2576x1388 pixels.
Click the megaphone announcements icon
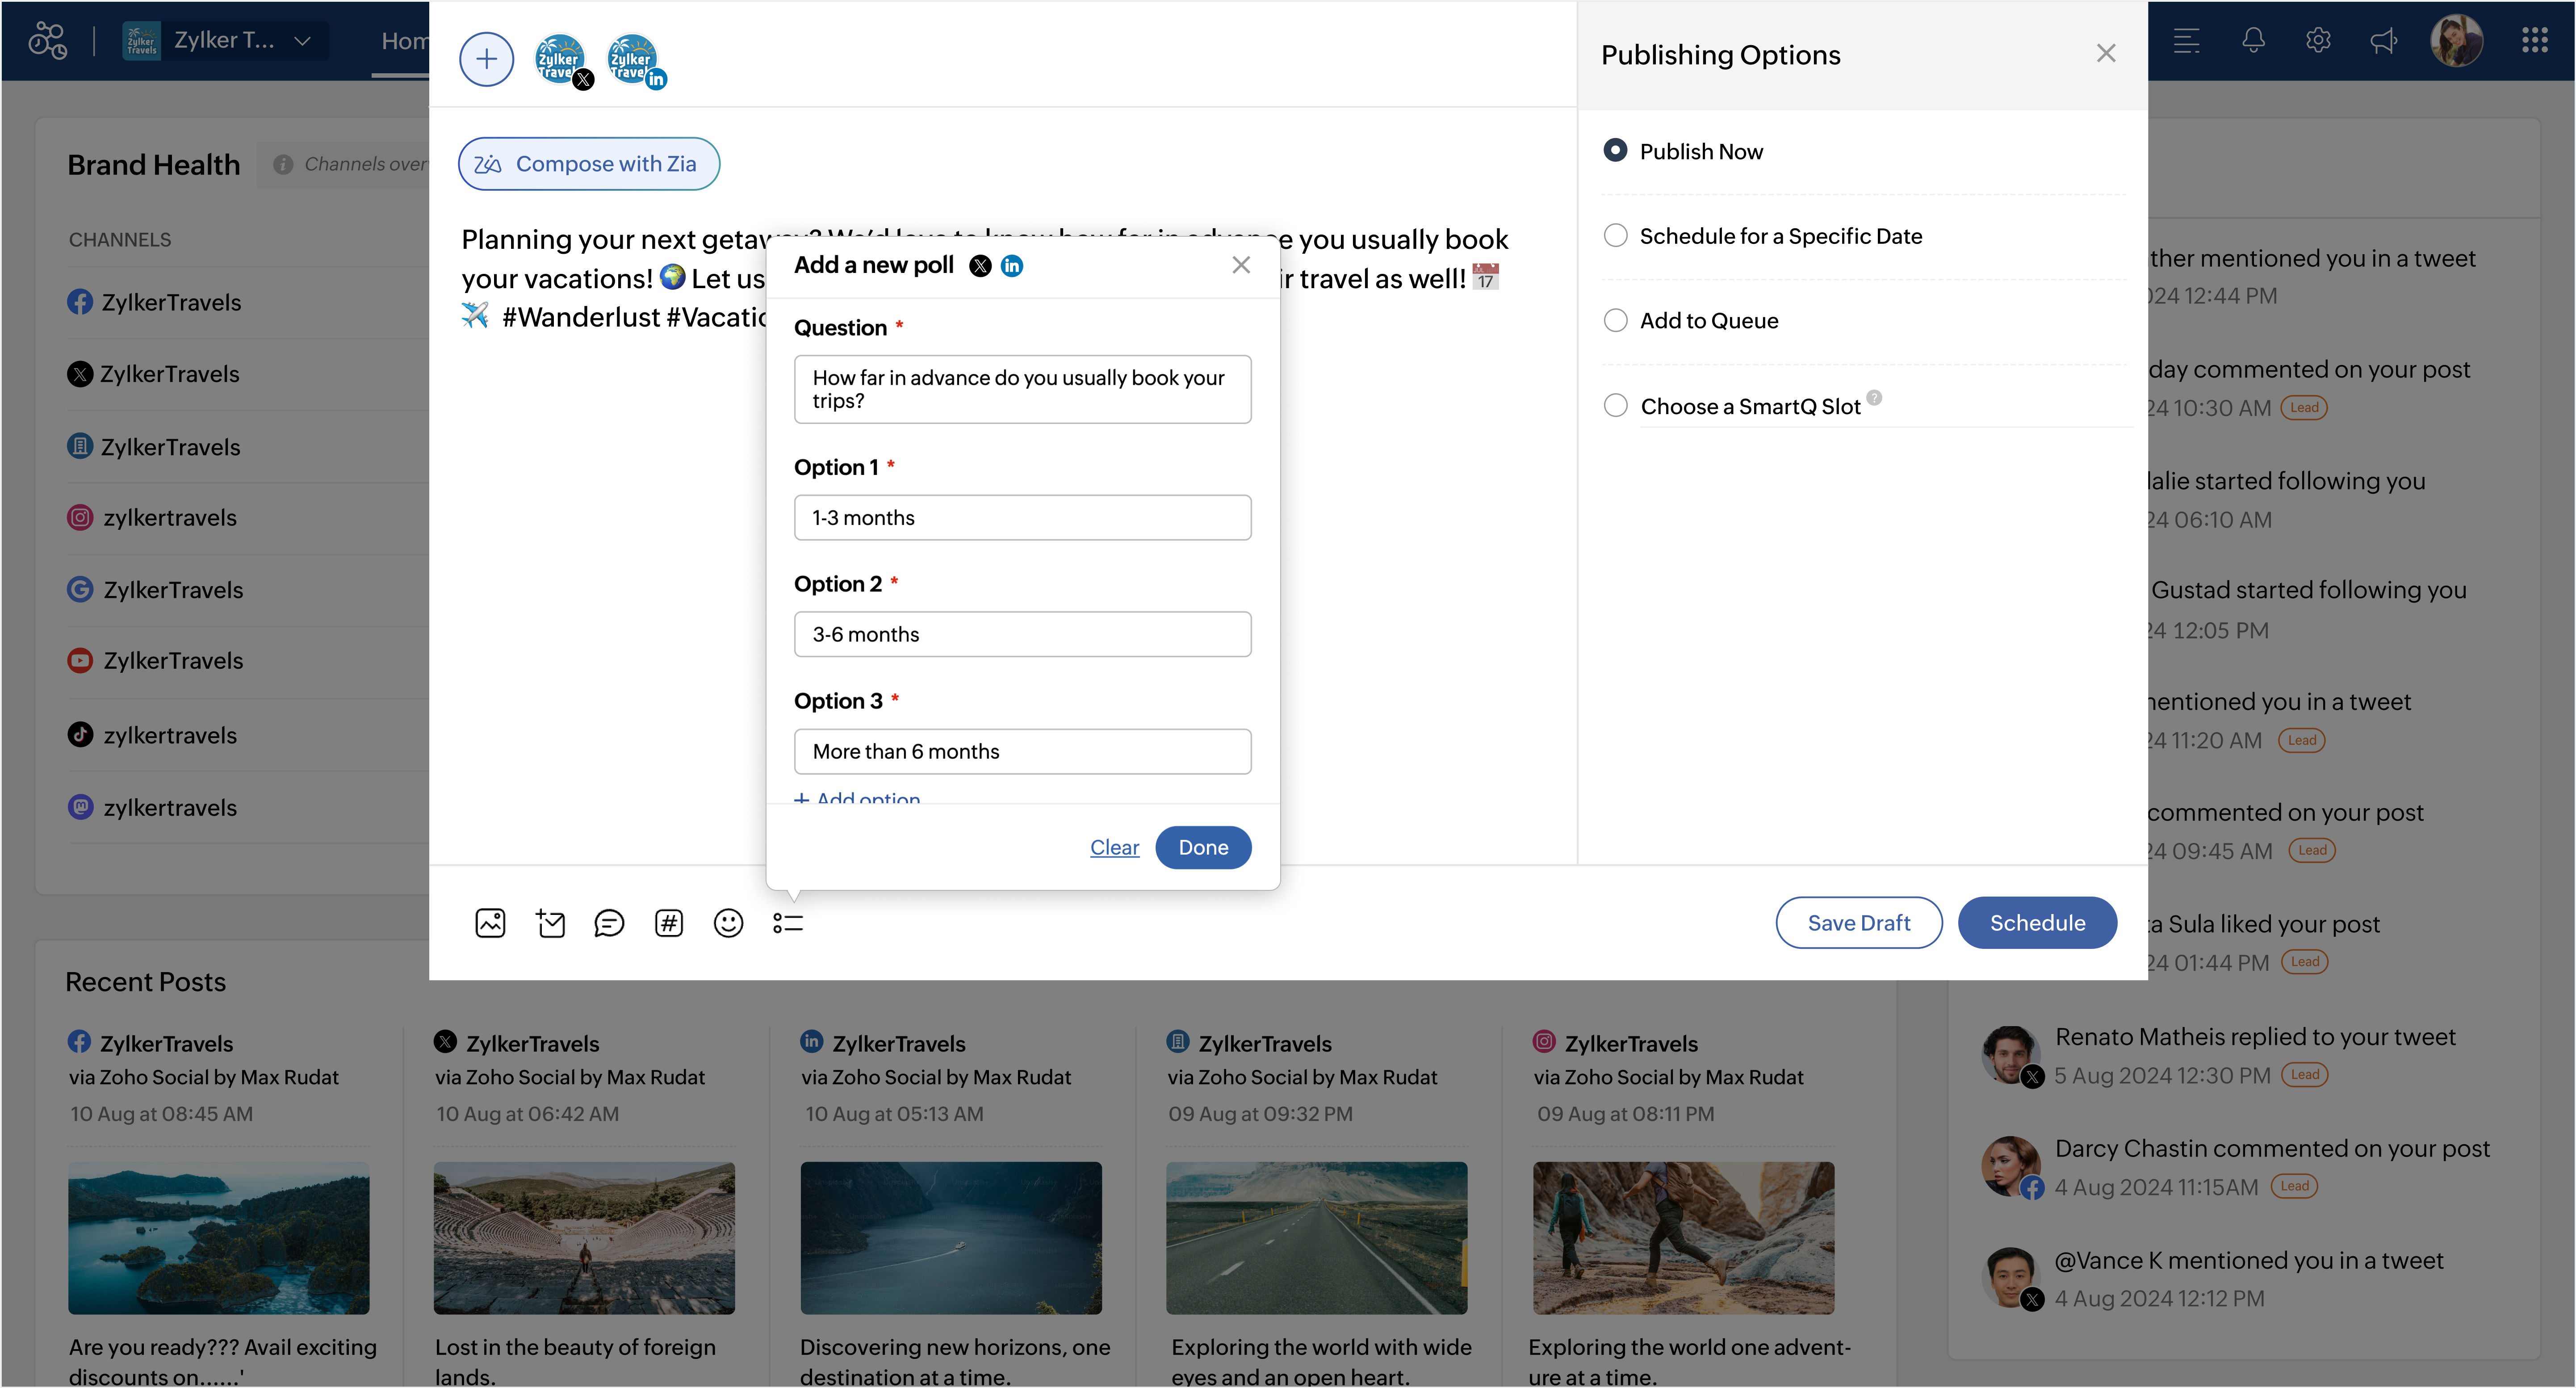(x=2384, y=41)
